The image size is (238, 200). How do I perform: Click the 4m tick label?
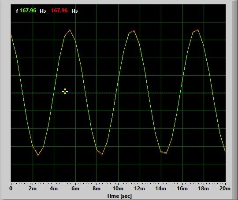point(54,189)
